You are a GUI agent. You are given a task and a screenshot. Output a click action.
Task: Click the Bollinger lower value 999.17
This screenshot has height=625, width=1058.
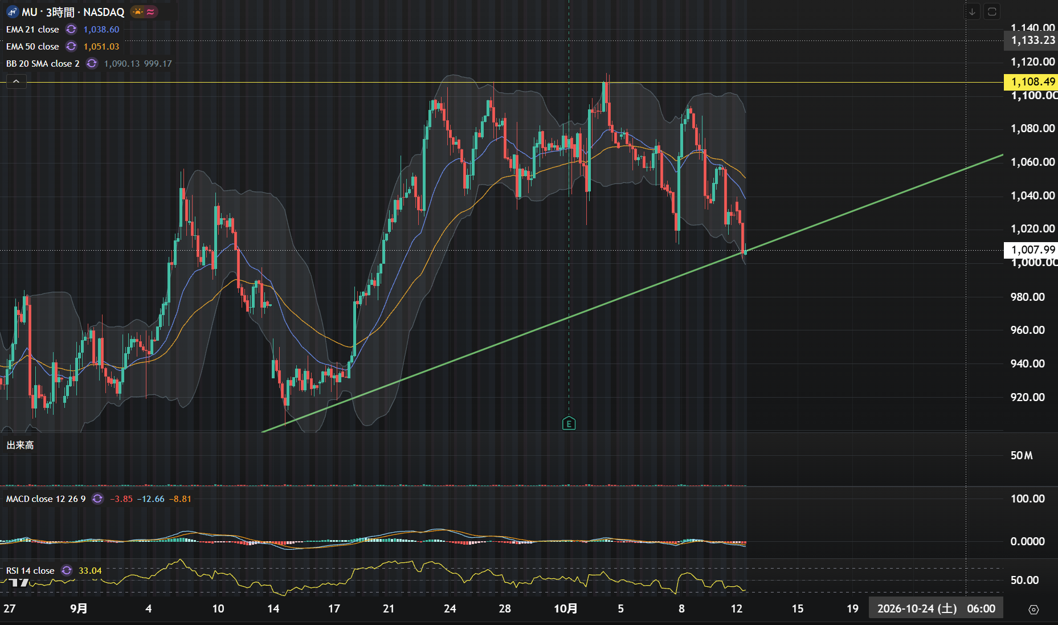point(158,64)
